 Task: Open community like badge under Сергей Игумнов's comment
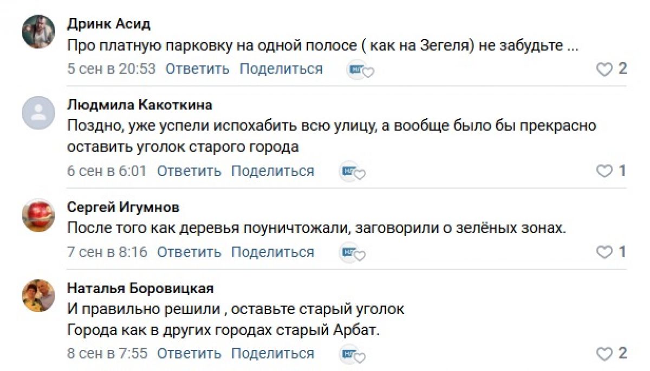point(353,253)
